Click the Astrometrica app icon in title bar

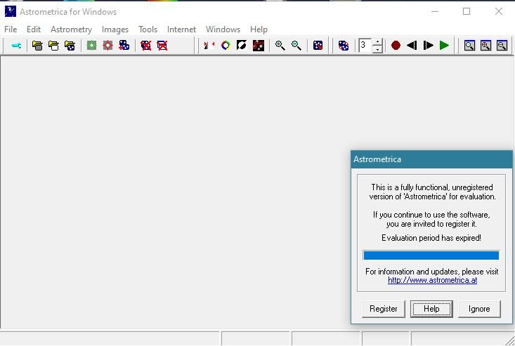point(10,11)
